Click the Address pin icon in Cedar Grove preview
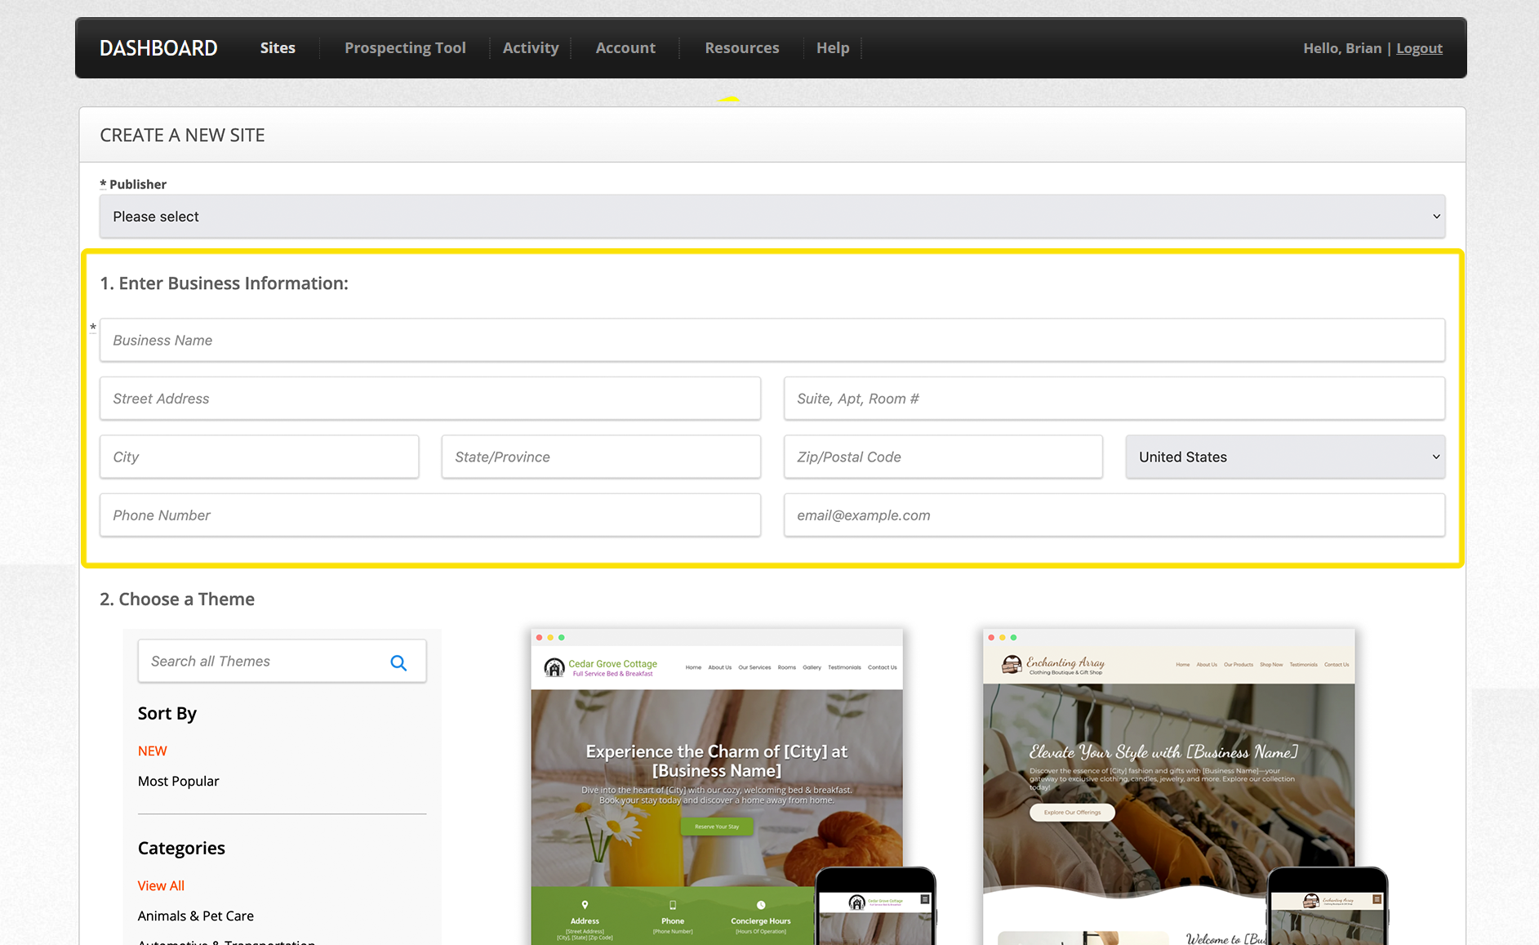Viewport: 1539px width, 945px height. [585, 905]
